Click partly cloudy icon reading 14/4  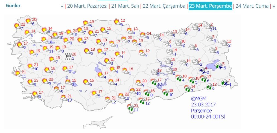point(112,82)
